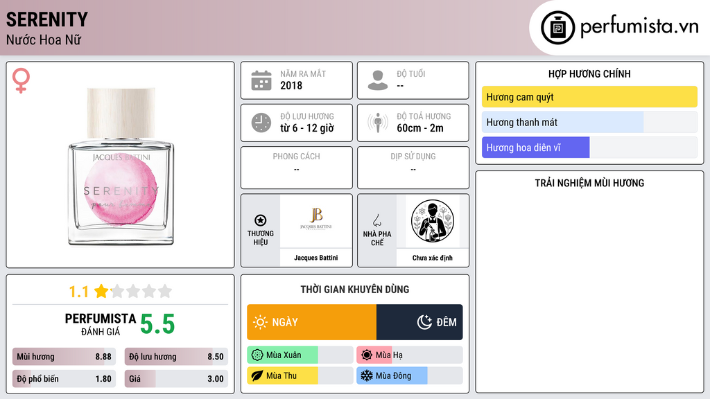This screenshot has height=399, width=710.
Task: Click the nose icon above Nhà pha chế
Action: point(376,220)
